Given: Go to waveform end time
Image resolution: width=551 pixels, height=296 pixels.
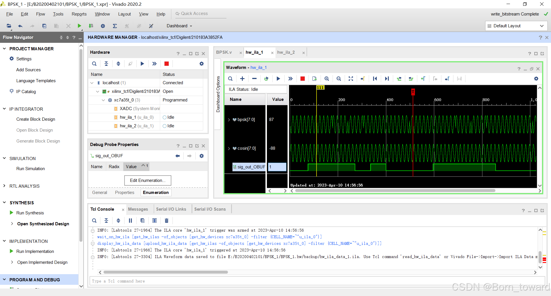Looking at the screenshot, I should point(387,79).
